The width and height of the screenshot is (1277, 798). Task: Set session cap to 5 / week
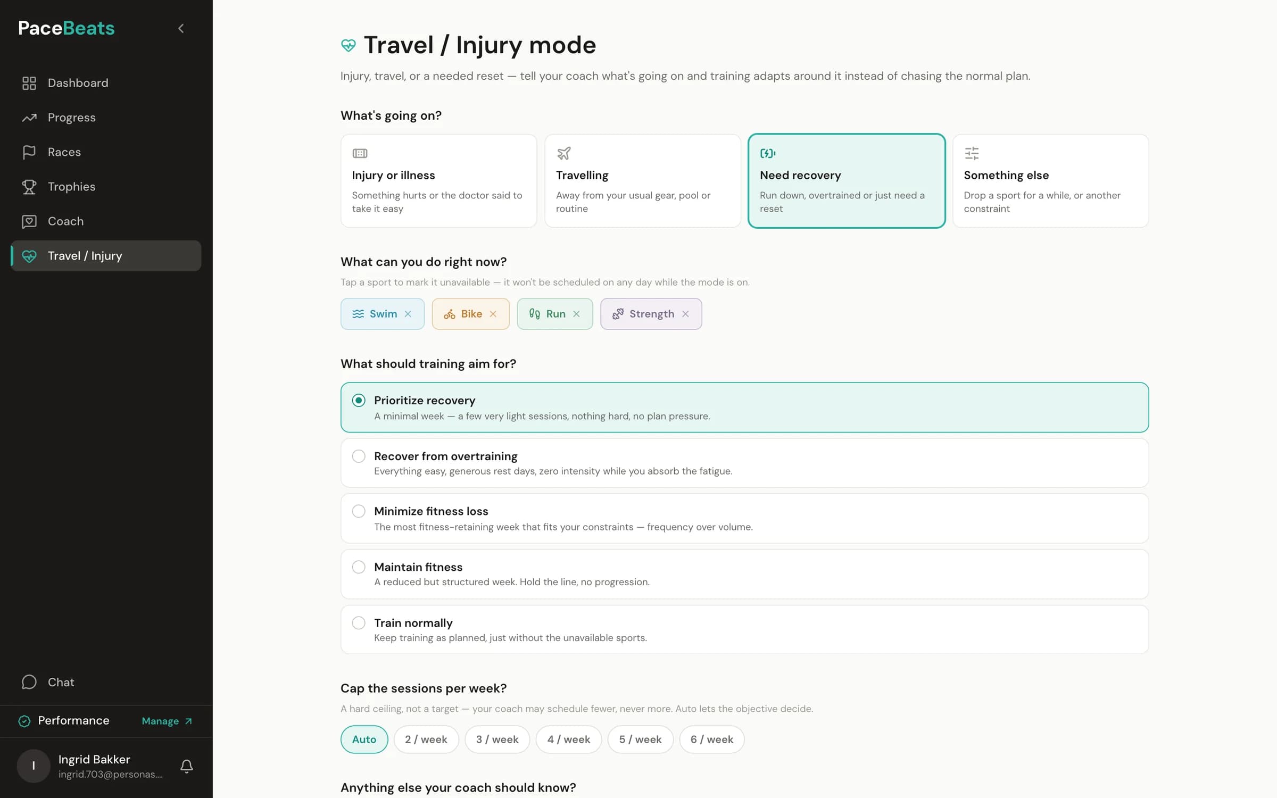[x=641, y=739]
